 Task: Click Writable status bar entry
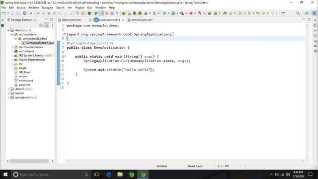(x=161, y=166)
